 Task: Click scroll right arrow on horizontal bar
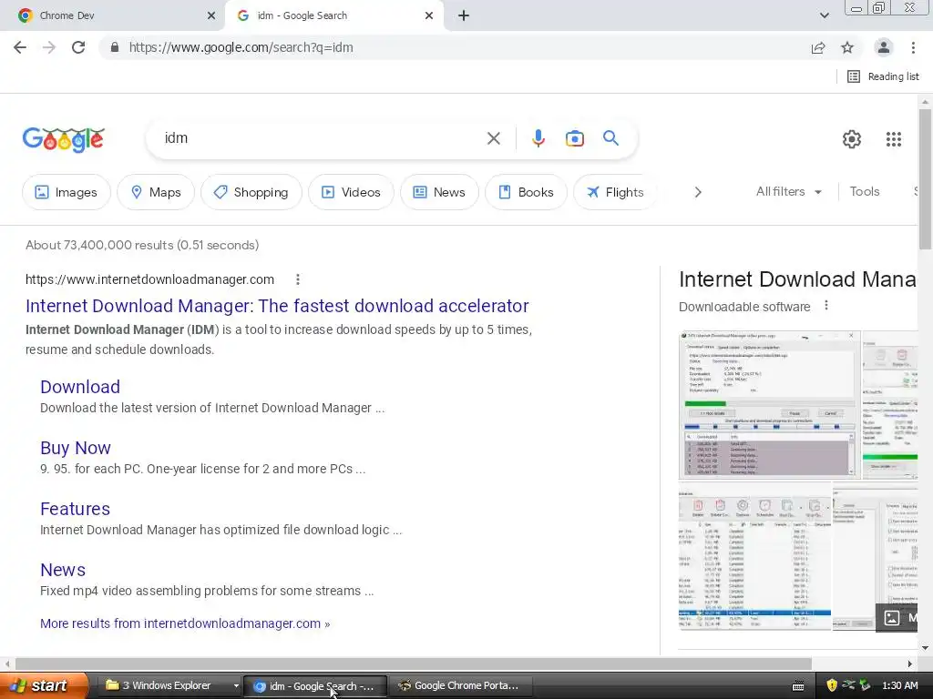click(x=910, y=664)
